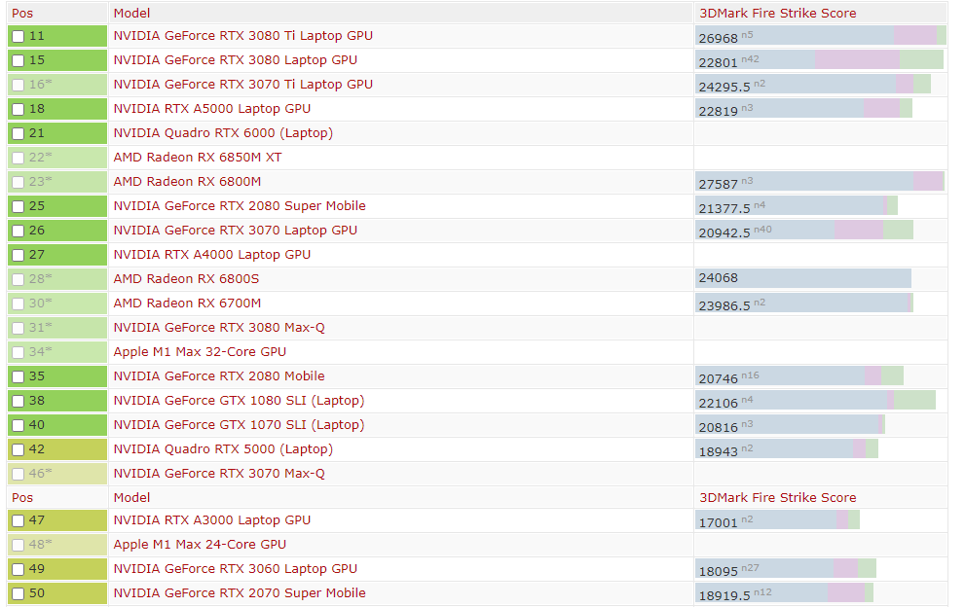Viewport: 965px width, 607px height.
Task: Open AMD Radeon RX 6850M XT
Action: coord(198,157)
